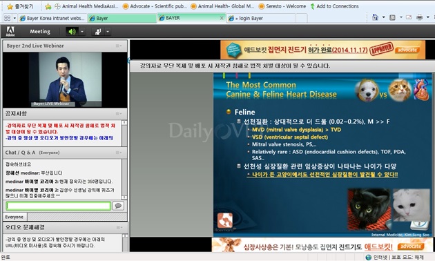
Task: Click the chat message input field
Action: pyautogui.click(x=59, y=206)
